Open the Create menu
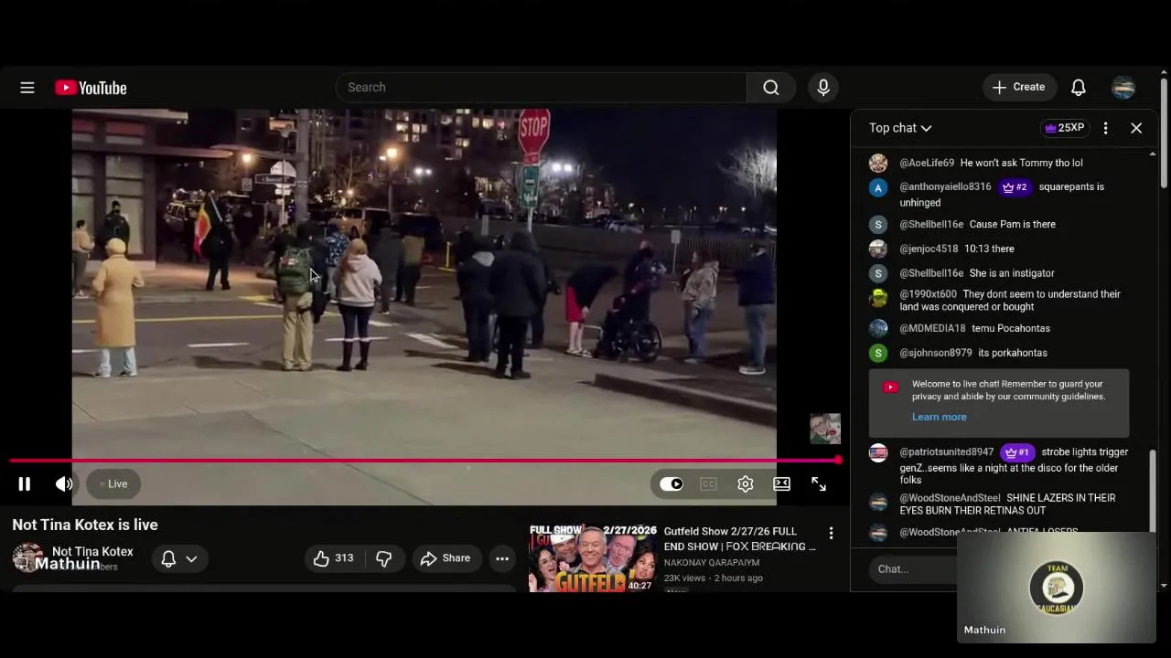This screenshot has height=658, width=1171. click(1019, 87)
